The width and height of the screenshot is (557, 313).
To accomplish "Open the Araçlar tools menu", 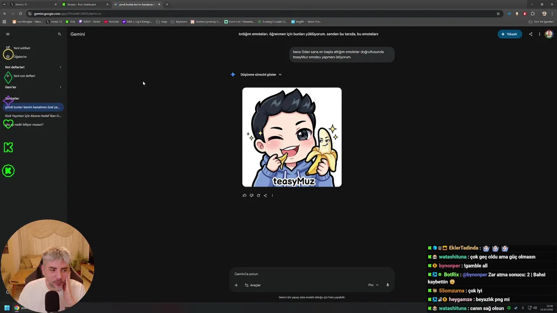I will (x=253, y=285).
